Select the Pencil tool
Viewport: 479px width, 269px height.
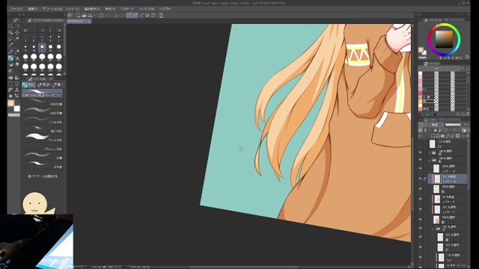(x=17, y=52)
